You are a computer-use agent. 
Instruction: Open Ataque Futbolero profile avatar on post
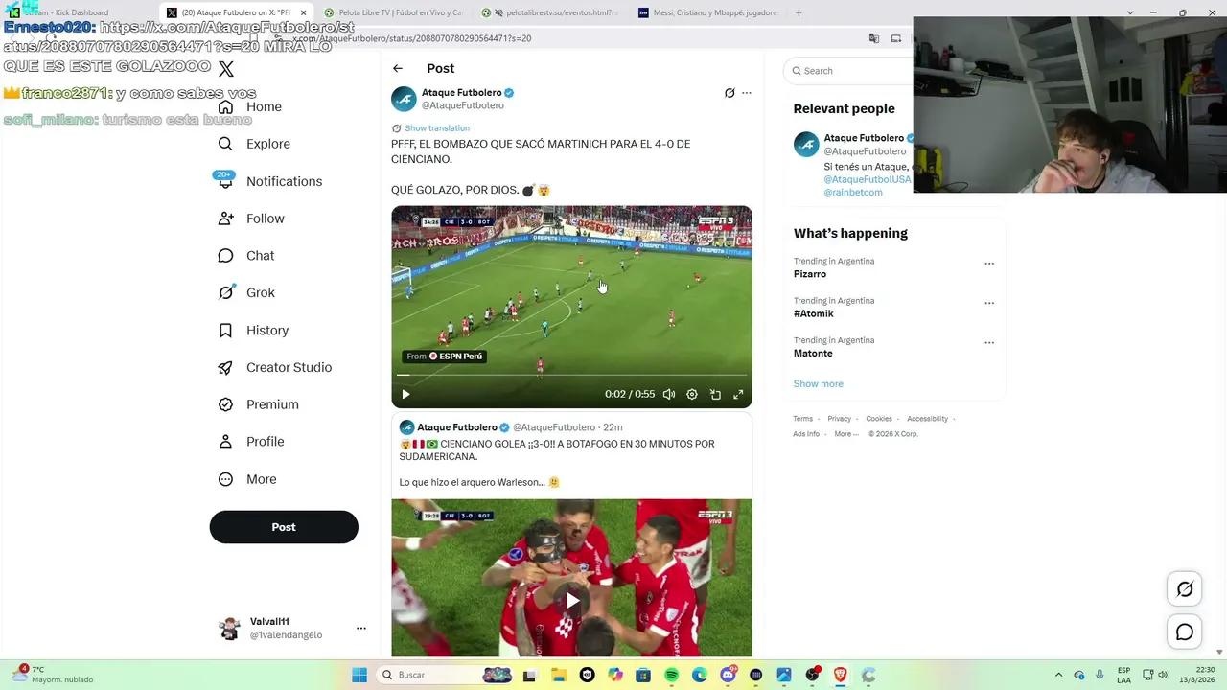click(x=404, y=99)
